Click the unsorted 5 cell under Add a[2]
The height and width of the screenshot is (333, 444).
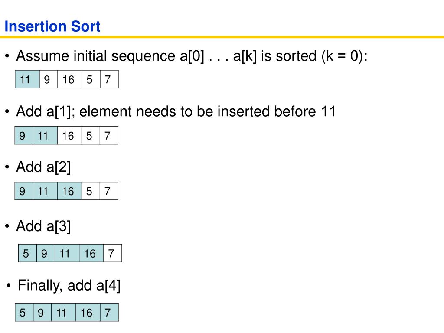[91, 191]
